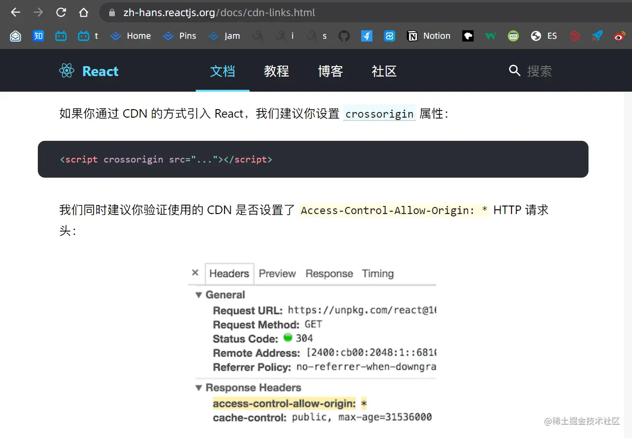Open the blue bird bookmark icon

point(367,36)
